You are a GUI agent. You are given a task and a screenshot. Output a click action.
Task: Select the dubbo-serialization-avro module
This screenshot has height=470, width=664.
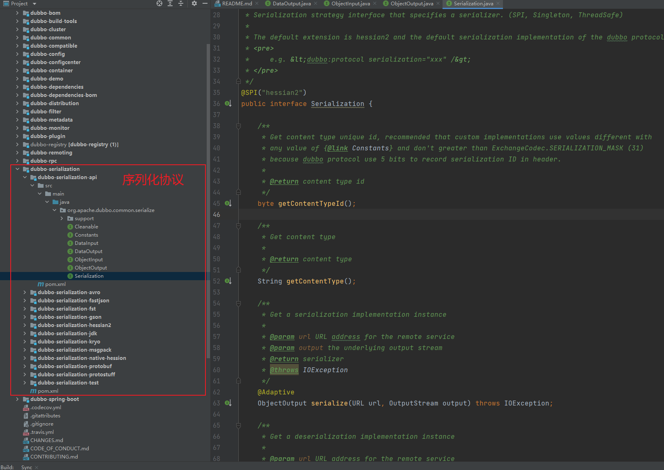tap(69, 293)
